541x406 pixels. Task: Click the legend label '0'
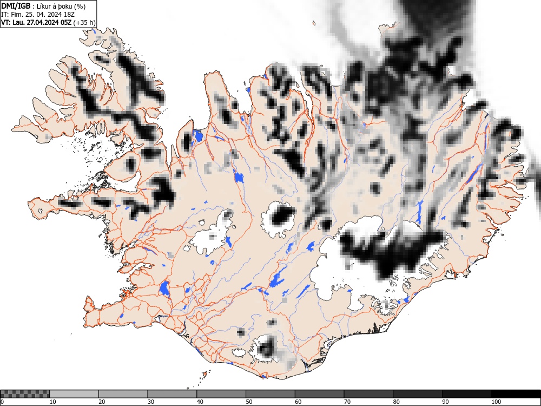point(2,402)
